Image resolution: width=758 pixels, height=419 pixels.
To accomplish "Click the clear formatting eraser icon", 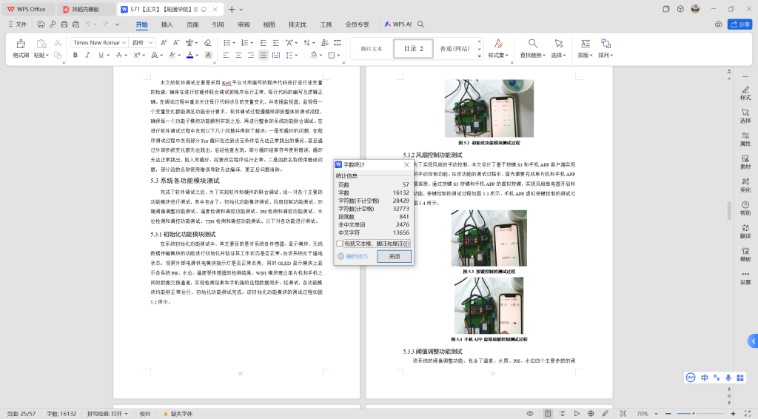I will 208,42.
